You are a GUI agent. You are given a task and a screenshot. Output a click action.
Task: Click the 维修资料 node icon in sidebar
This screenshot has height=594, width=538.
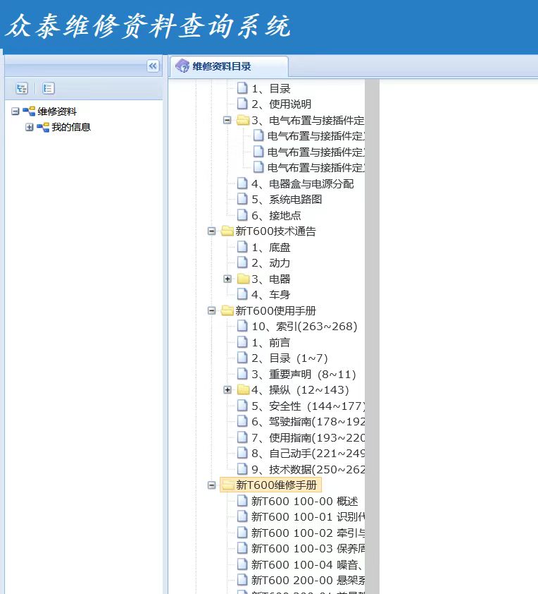click(x=29, y=111)
